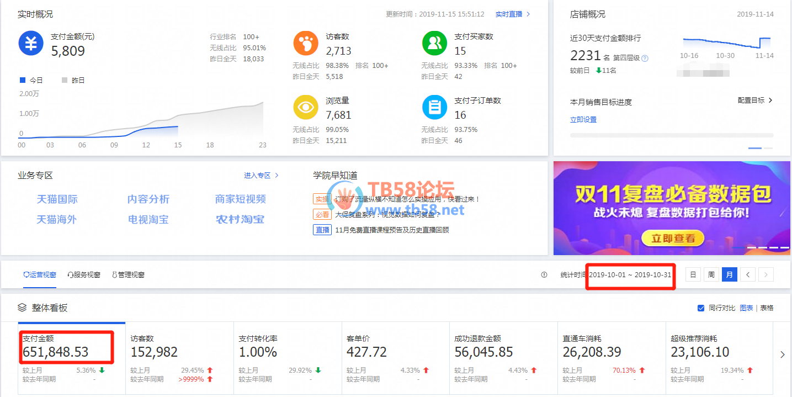
Task: Click the green down arrow beside 11名
Action: pos(599,71)
